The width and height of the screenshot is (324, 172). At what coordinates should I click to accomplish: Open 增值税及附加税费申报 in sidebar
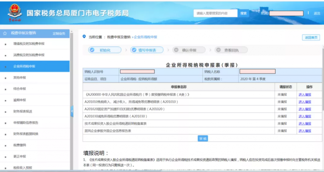click(x=29, y=44)
